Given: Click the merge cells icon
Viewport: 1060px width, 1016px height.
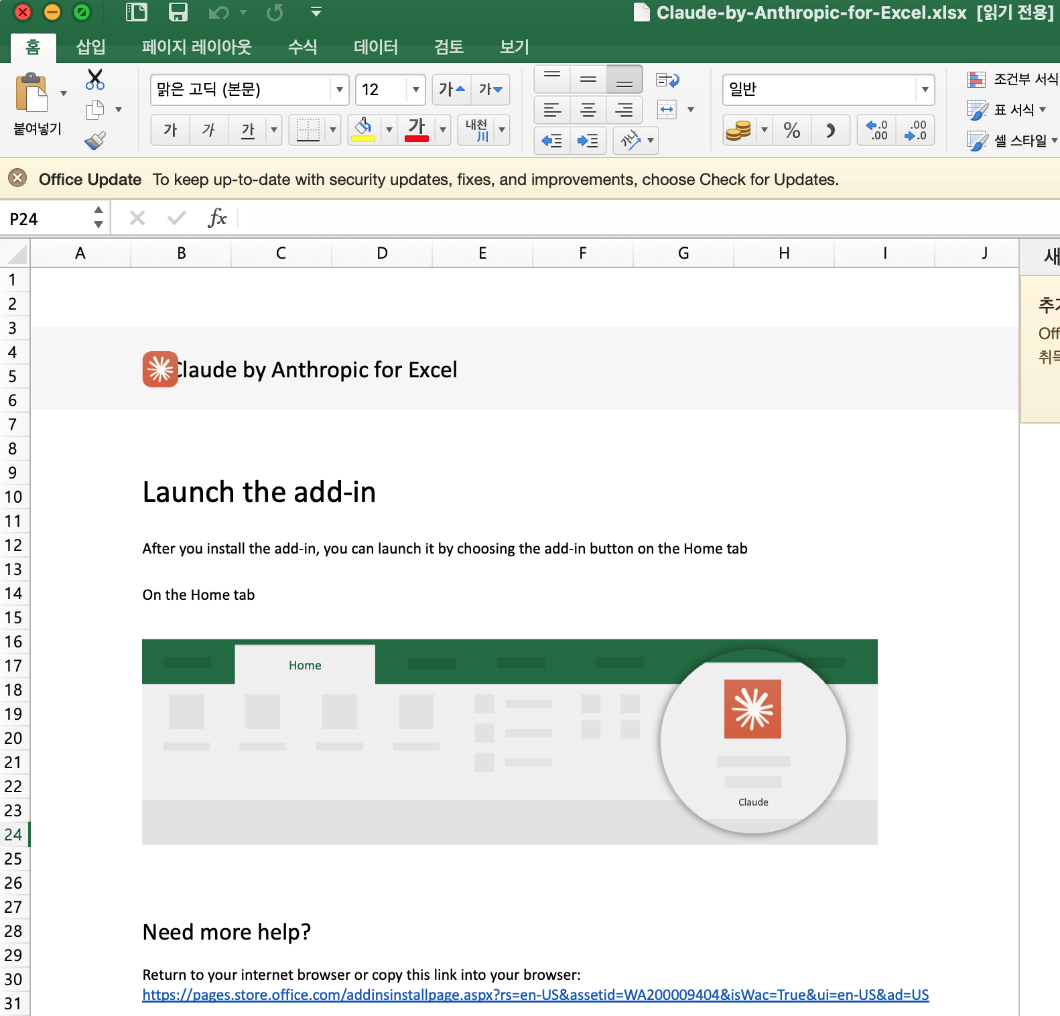Looking at the screenshot, I should [x=667, y=109].
